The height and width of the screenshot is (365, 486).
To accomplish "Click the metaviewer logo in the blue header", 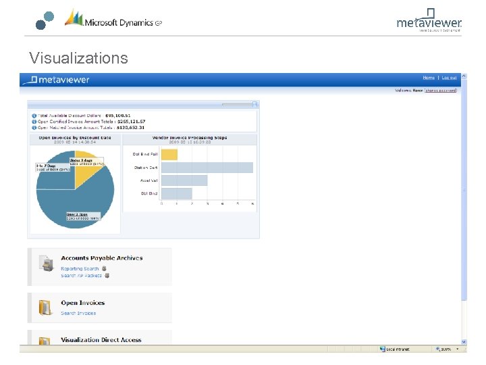I will tap(57, 80).
